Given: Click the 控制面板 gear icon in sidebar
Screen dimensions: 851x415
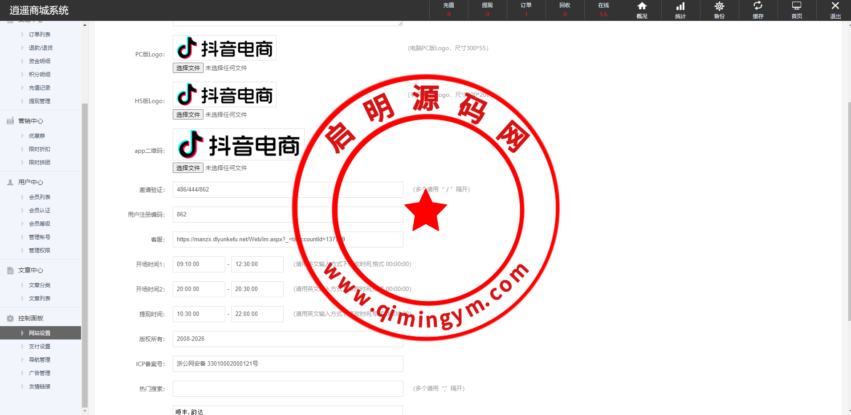Looking at the screenshot, I should [10, 318].
